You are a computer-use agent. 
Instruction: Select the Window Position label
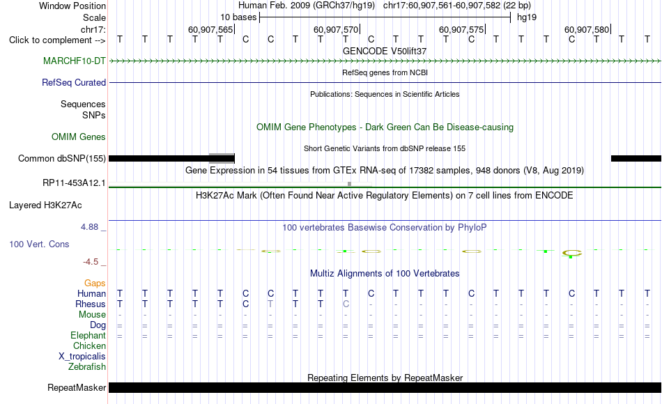pyautogui.click(x=72, y=6)
